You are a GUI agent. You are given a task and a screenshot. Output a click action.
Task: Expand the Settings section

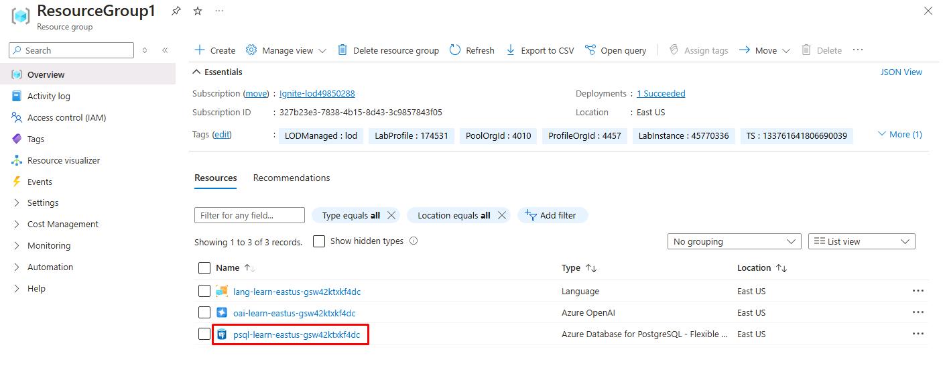[x=43, y=202]
